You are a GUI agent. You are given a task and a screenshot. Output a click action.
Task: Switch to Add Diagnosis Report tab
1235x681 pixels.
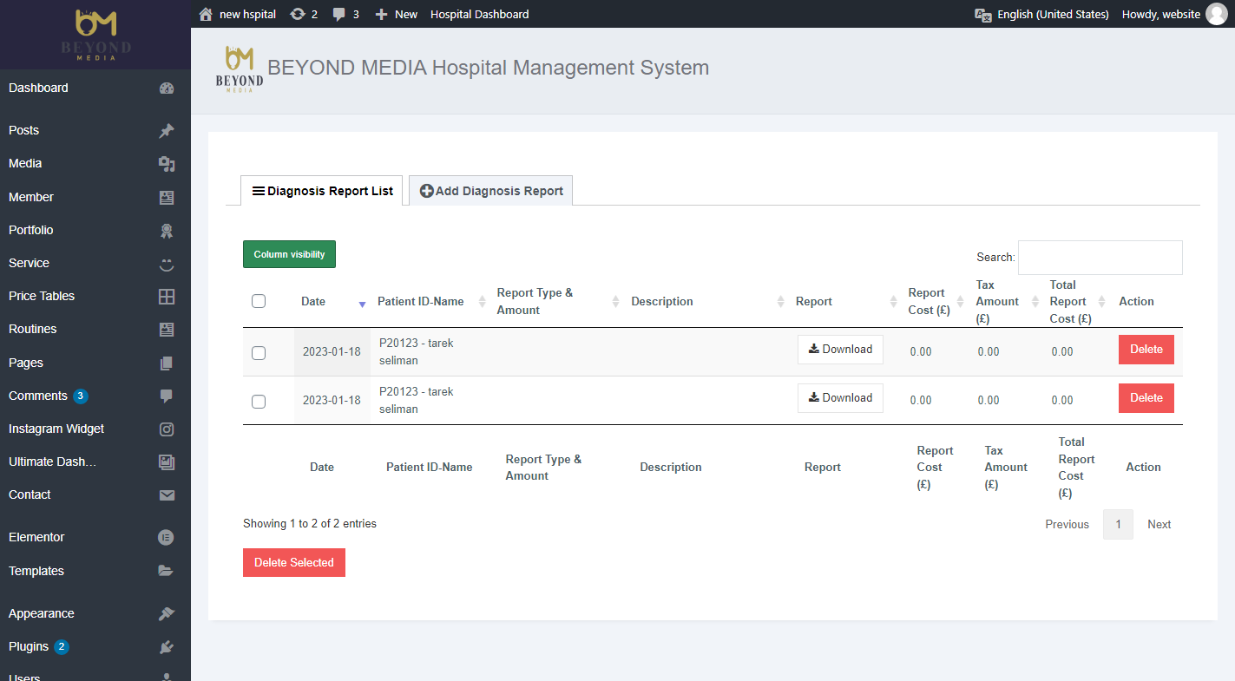tap(490, 191)
